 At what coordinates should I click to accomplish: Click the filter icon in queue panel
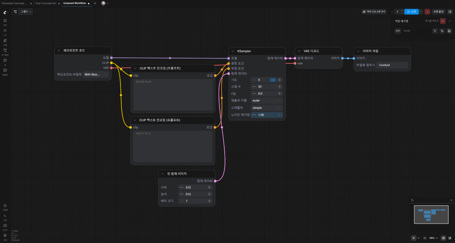click(x=435, y=31)
